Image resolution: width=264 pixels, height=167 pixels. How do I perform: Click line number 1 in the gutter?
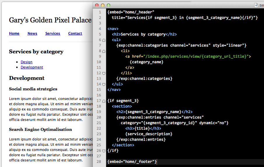[x=100, y=12]
